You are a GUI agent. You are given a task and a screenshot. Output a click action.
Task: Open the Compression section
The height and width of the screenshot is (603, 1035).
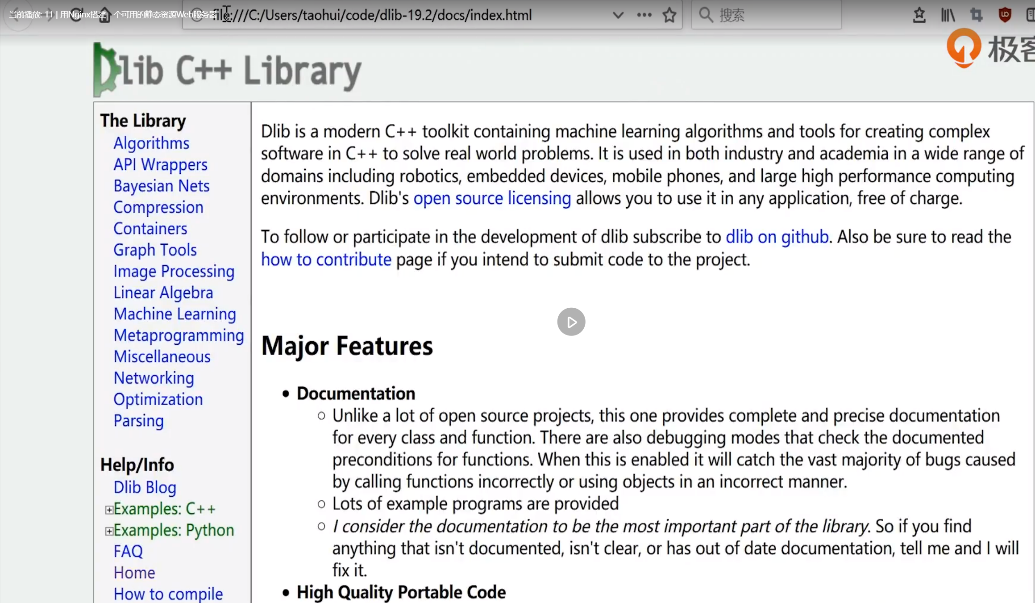[x=158, y=207]
